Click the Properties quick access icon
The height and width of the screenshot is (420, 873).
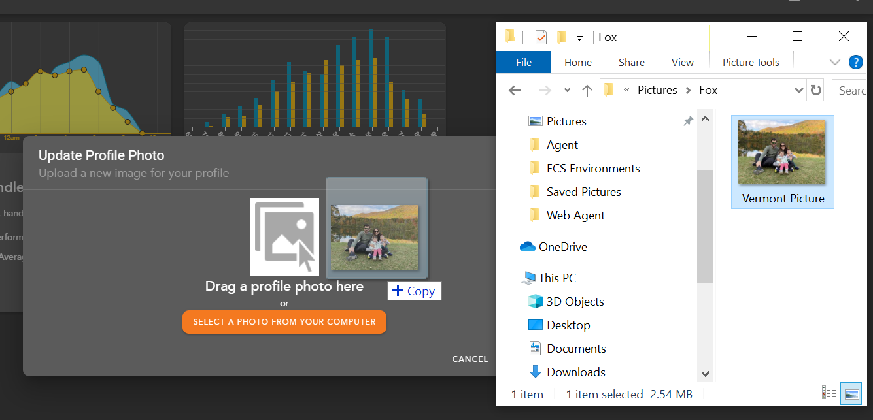pyautogui.click(x=541, y=37)
